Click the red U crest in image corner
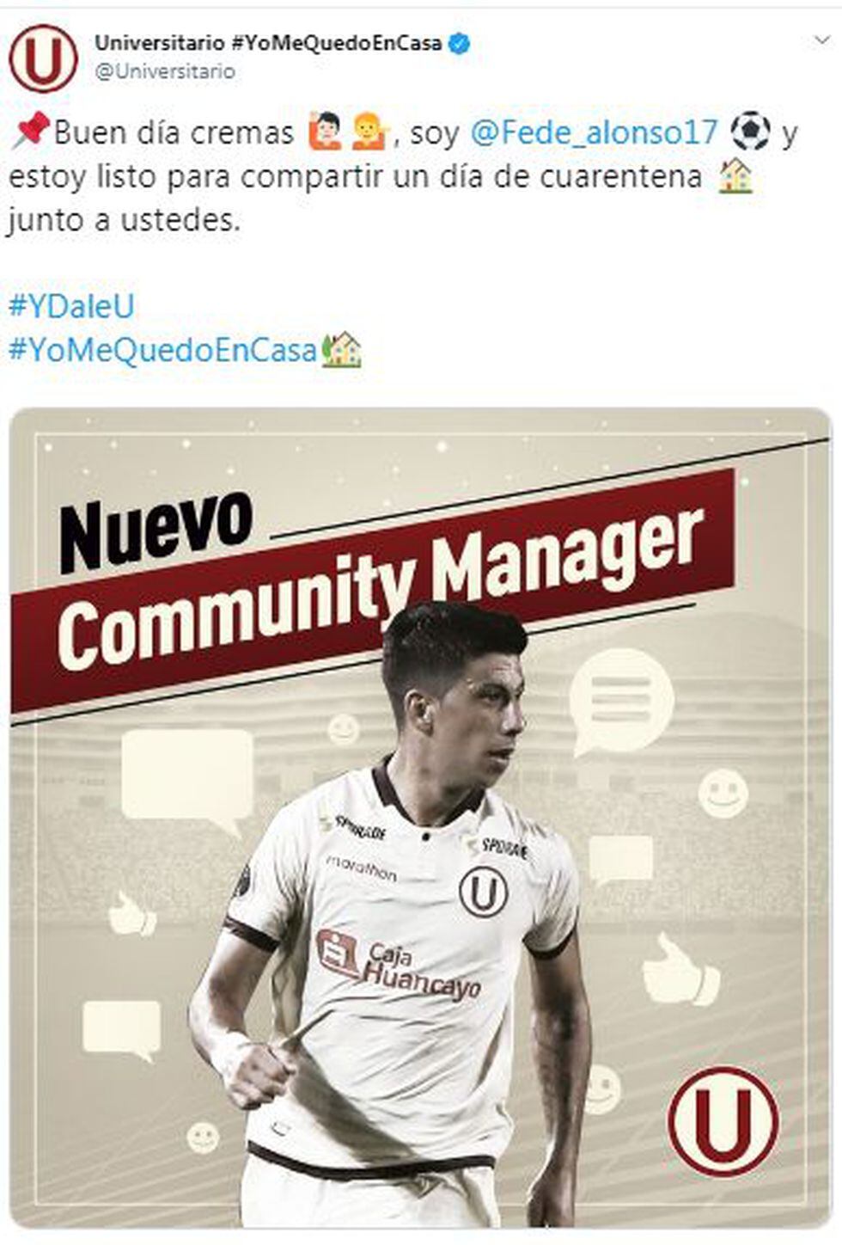Viewport: 842px width, 1245px height. click(723, 1120)
